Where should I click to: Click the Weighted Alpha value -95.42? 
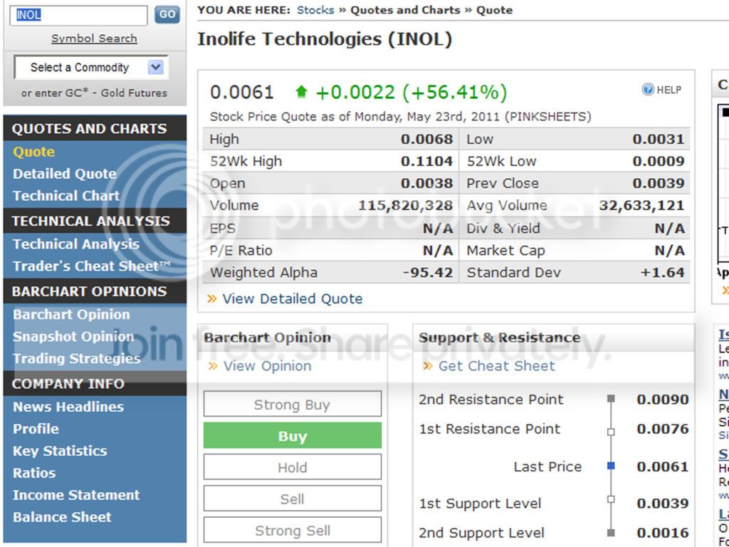click(428, 273)
